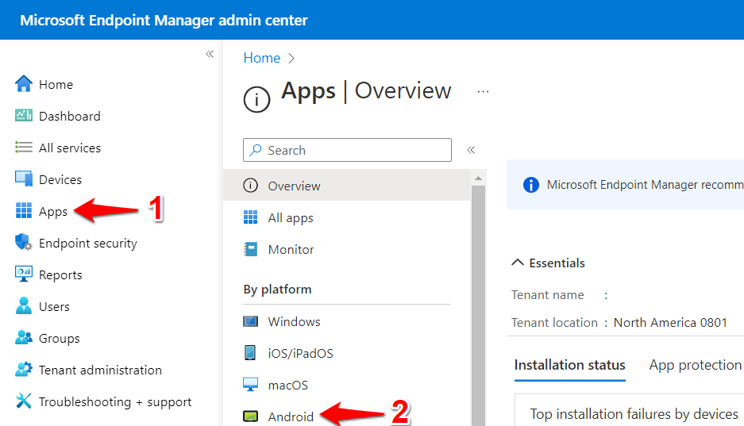Screen dimensions: 744x426
Task: Select the macOS display icon
Action: pyautogui.click(x=251, y=384)
